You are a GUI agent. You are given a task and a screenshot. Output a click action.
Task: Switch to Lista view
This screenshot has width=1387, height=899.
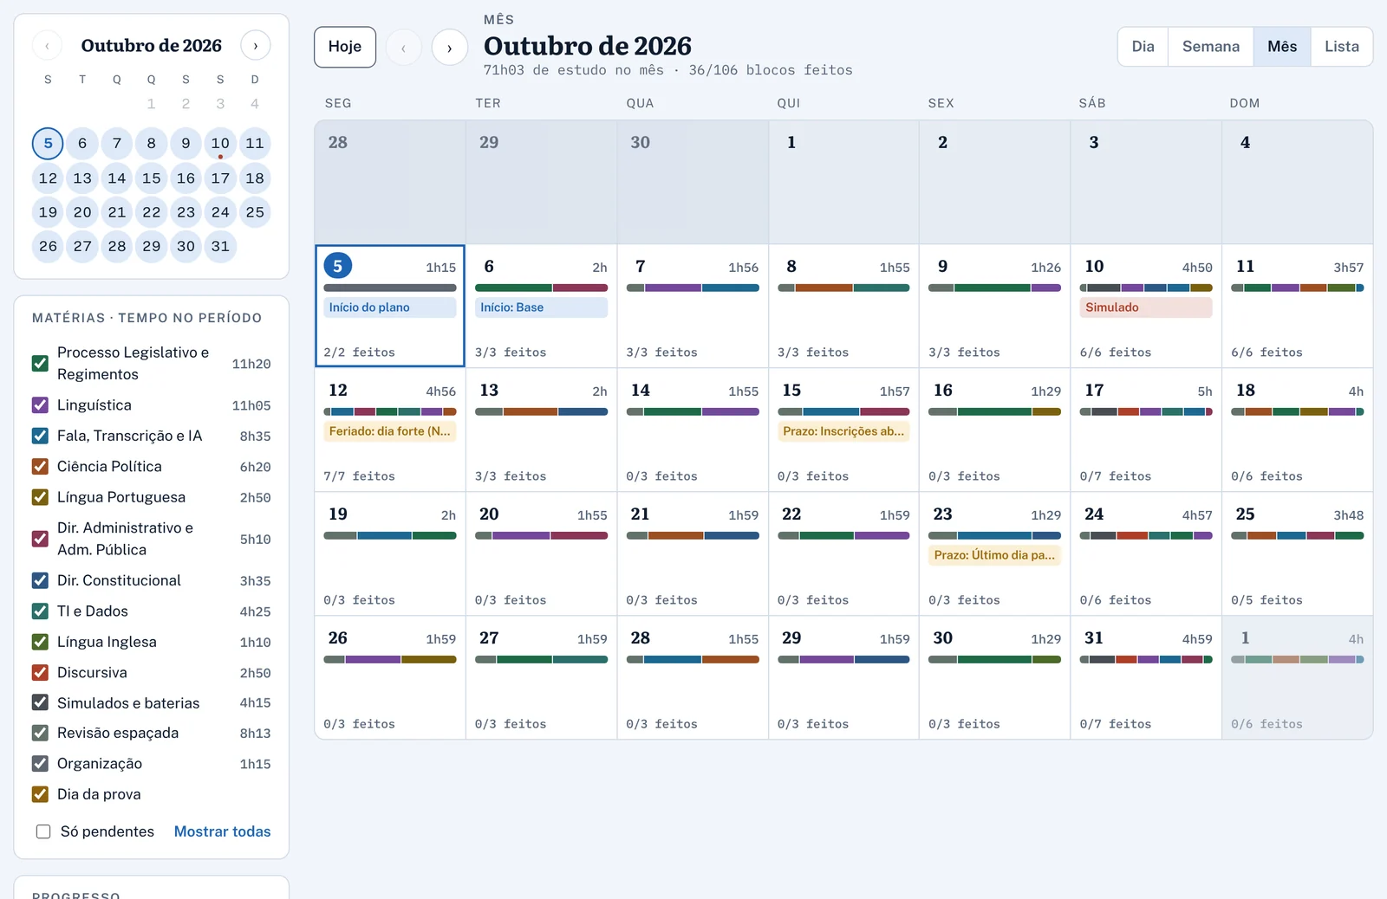[1341, 47]
